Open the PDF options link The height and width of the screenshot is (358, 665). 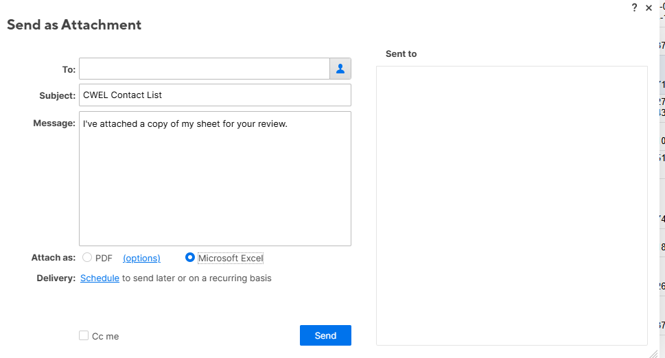pyautogui.click(x=141, y=259)
